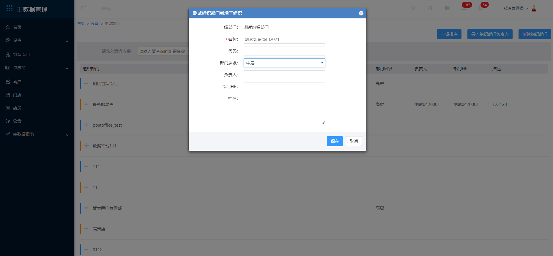Click the app grid icon beside 主数据管理

click(10, 9)
